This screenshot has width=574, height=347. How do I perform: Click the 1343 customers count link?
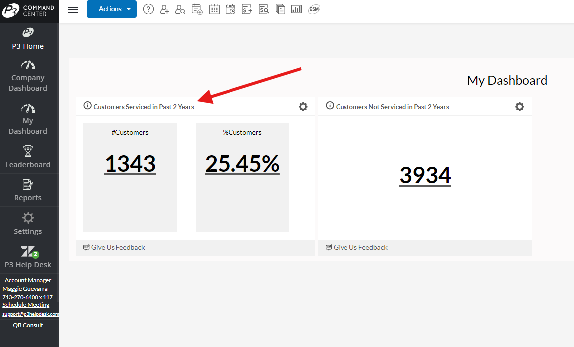tap(130, 164)
